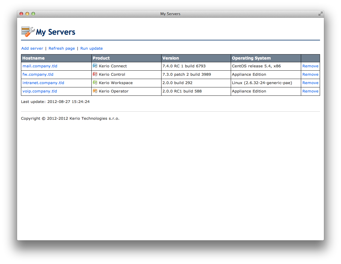Select the Kerio Operator product text

pos(114,91)
